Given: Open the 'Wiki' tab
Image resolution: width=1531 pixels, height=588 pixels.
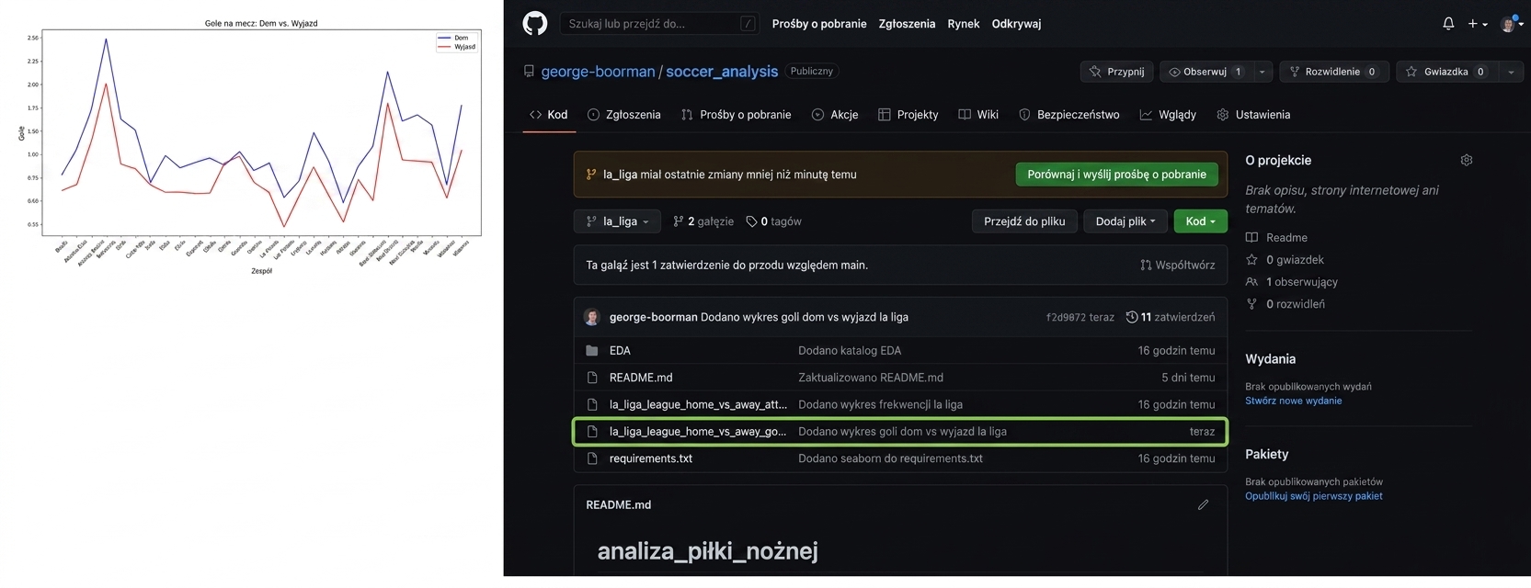Looking at the screenshot, I should pos(978,115).
